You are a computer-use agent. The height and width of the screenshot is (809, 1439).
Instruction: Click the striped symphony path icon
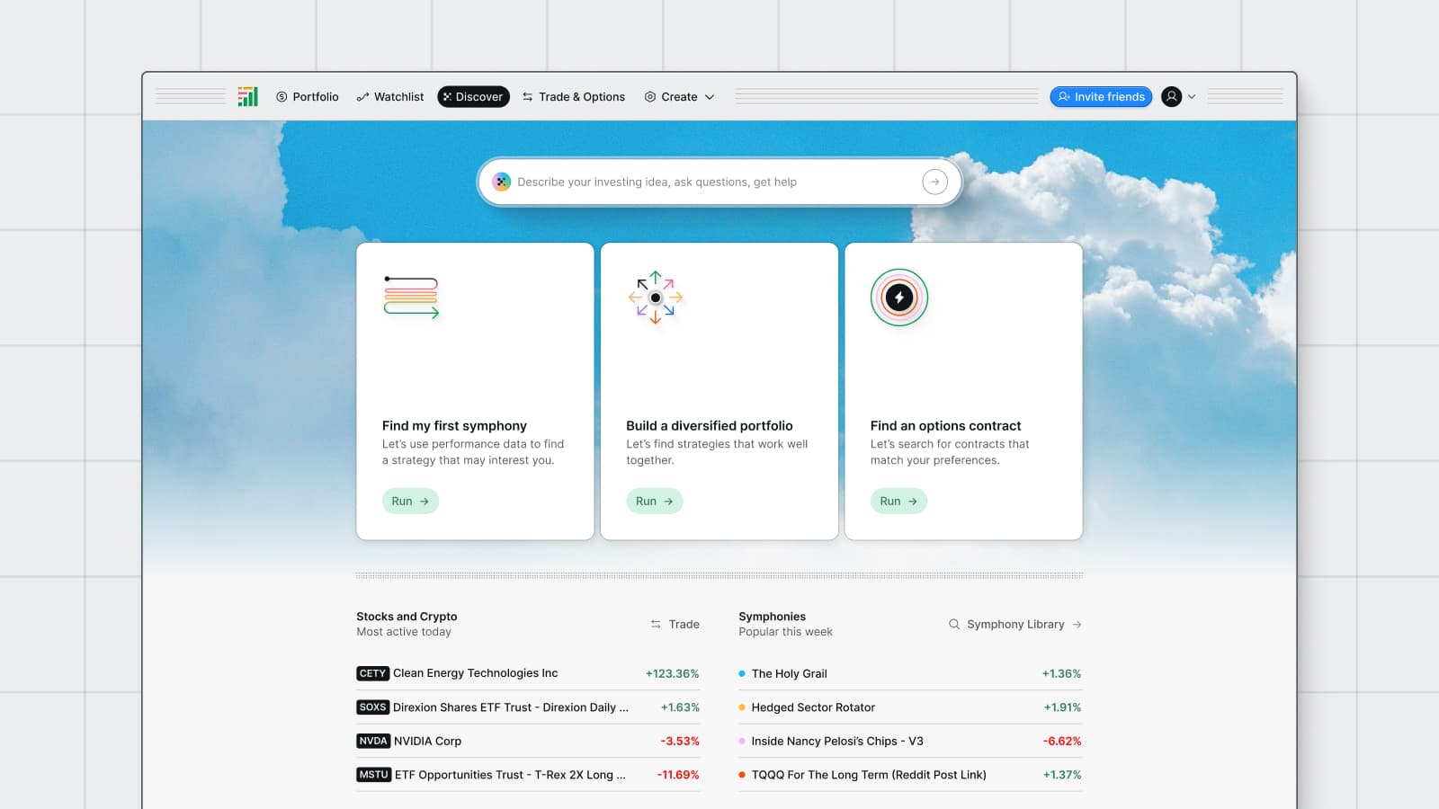point(411,298)
